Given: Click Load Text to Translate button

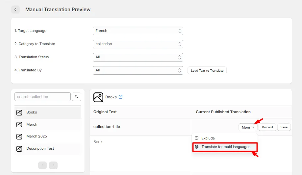Looking at the screenshot, I should [207, 70].
